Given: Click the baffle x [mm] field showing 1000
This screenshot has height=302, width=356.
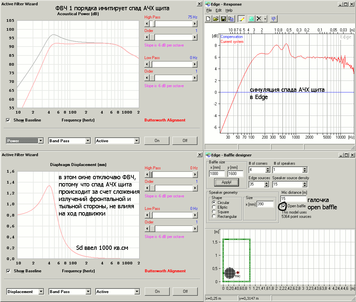Looking at the screenshot, I should tap(217, 174).
